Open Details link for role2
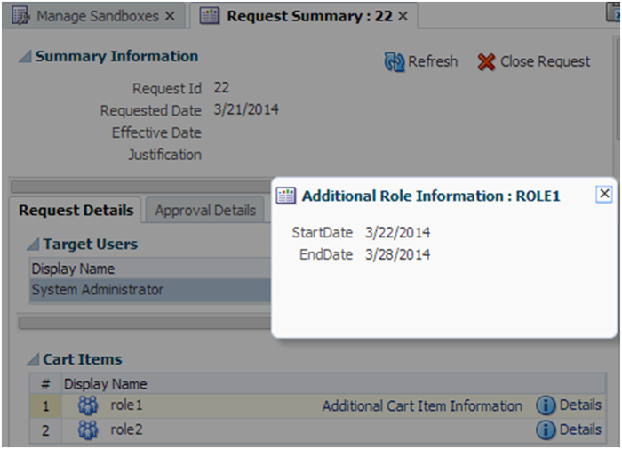 [x=580, y=429]
